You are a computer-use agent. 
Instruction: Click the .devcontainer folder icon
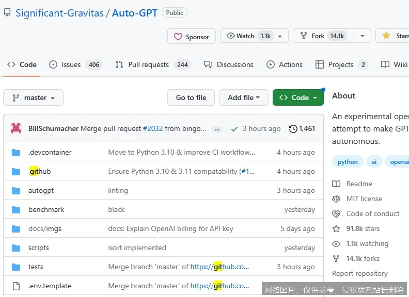point(16,153)
